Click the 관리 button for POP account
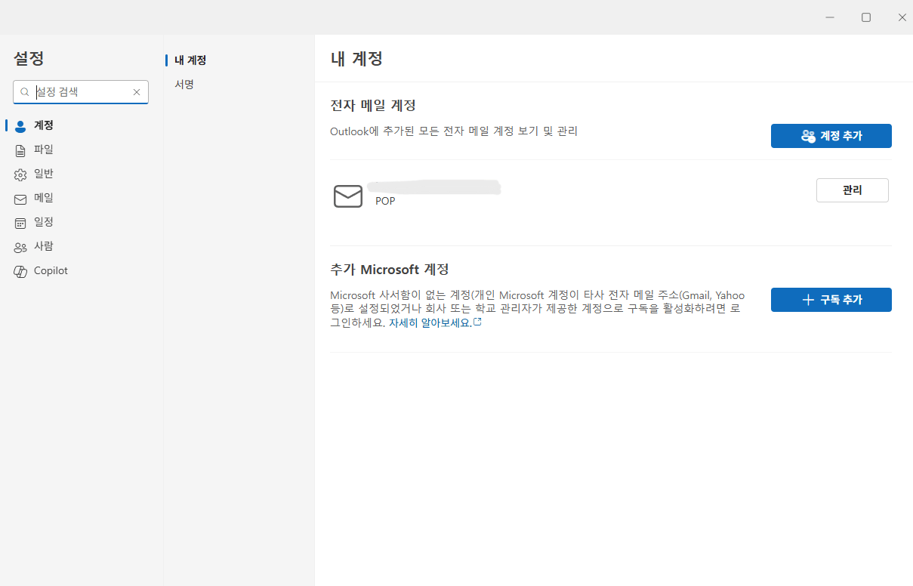The width and height of the screenshot is (913, 586). pyautogui.click(x=853, y=190)
